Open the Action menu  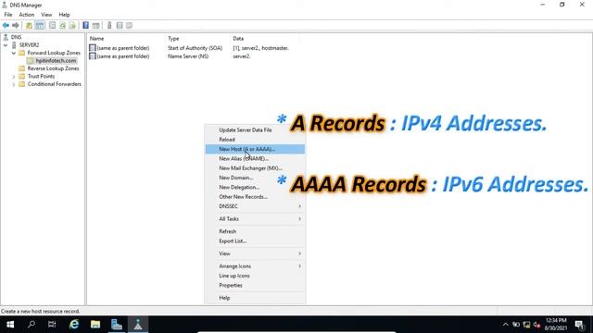[27, 15]
